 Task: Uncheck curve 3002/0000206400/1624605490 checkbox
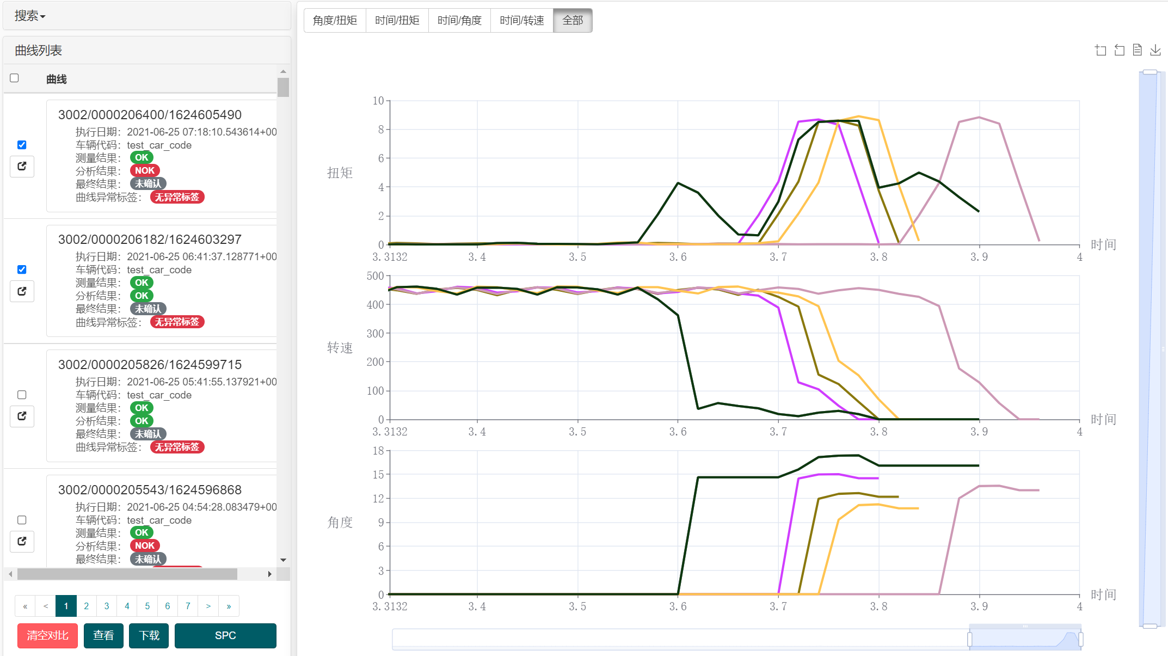click(x=22, y=145)
